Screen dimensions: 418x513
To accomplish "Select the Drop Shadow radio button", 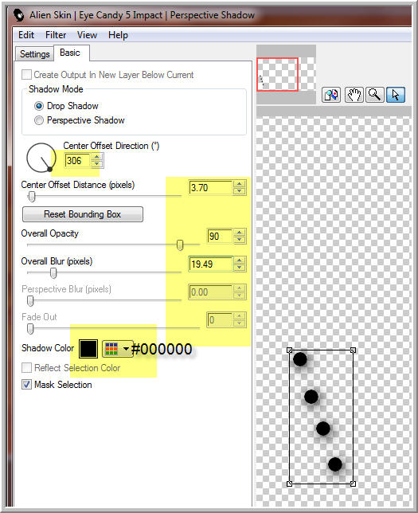I will [x=39, y=106].
